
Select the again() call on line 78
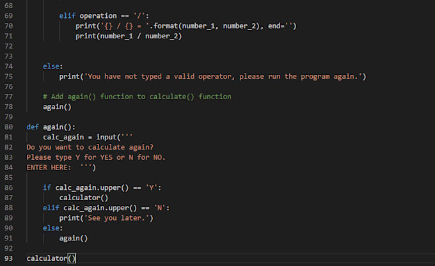57,107
